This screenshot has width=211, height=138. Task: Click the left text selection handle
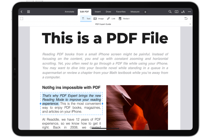41,104
